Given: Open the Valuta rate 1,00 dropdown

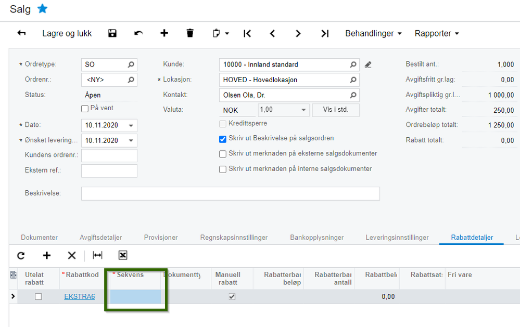Looking at the screenshot, I should point(303,110).
